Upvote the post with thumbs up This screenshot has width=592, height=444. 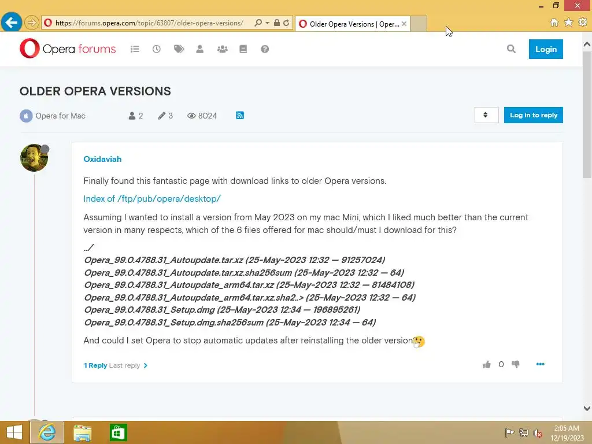click(487, 364)
